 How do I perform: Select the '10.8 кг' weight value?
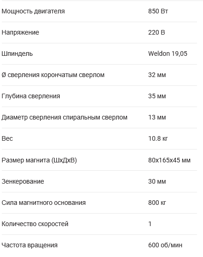click(x=158, y=138)
